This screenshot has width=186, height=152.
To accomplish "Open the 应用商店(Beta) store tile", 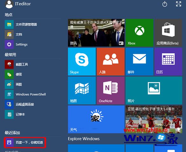I will tap(168, 33).
